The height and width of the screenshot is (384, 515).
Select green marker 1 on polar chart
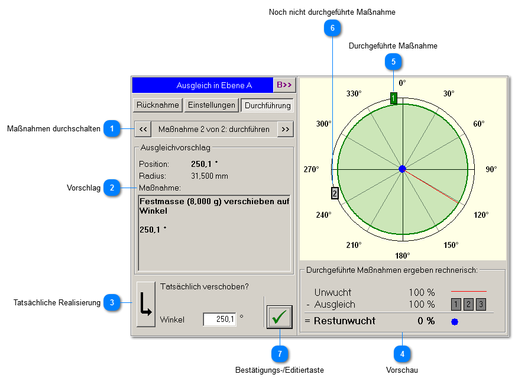point(394,98)
